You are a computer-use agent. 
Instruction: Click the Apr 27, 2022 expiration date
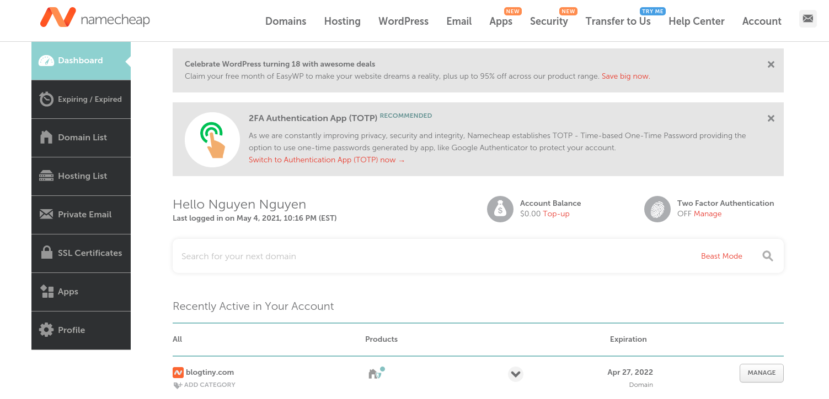[x=630, y=372]
